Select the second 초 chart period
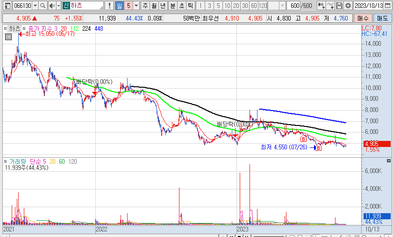 pos(182,6)
